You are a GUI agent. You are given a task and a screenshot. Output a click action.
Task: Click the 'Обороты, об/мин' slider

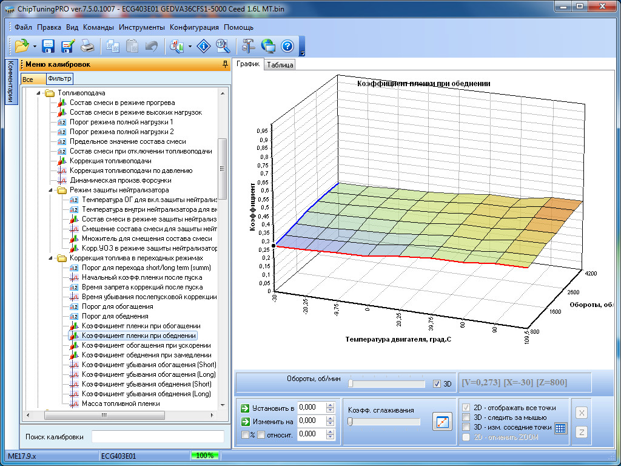(386, 383)
